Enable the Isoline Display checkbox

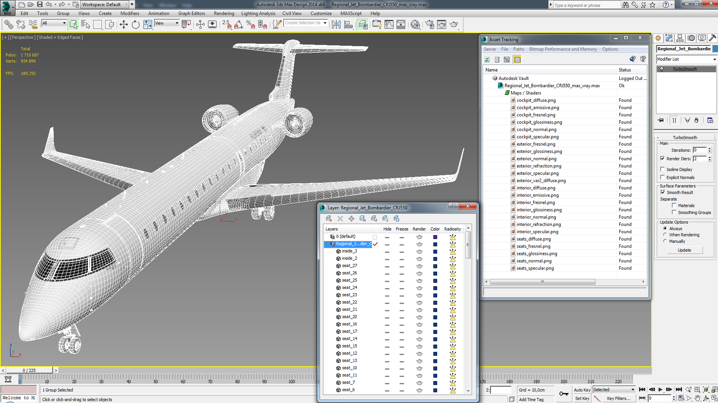click(663, 169)
